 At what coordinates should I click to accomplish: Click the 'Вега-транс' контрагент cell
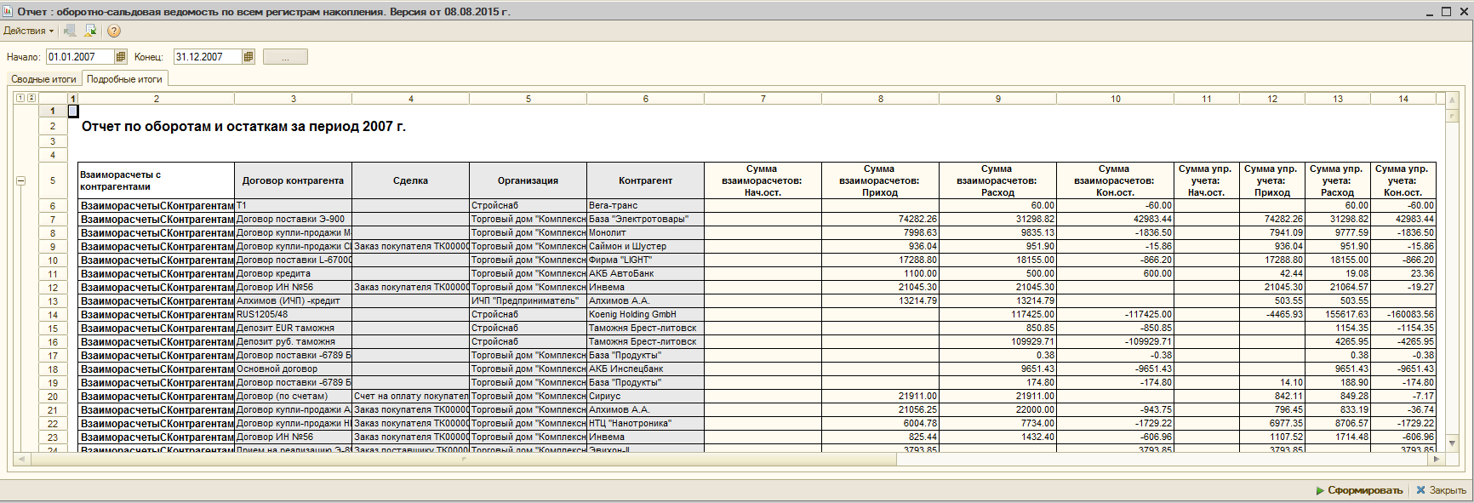click(645, 206)
